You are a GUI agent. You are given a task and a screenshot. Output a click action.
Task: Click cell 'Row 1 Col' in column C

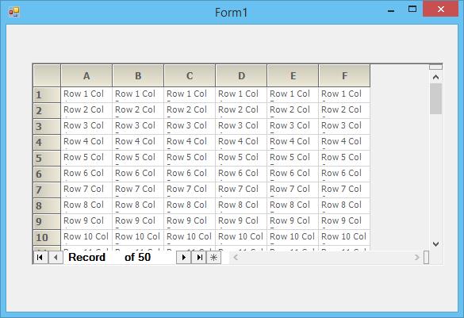pyautogui.click(x=190, y=95)
